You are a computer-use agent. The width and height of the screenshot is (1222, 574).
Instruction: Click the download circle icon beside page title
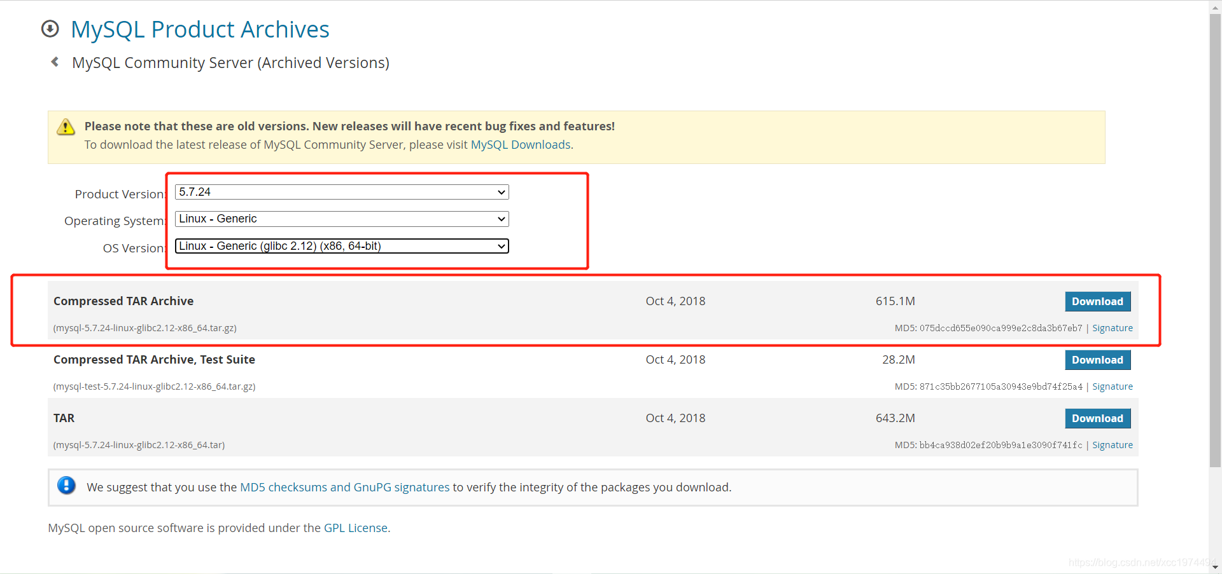(x=50, y=29)
